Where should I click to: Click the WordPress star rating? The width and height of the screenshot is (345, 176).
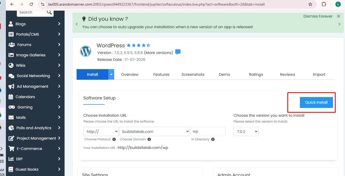pos(138,45)
